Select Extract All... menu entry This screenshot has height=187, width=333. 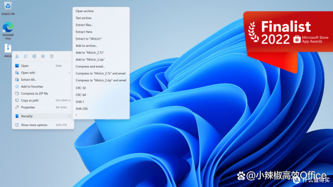(x=43, y=80)
